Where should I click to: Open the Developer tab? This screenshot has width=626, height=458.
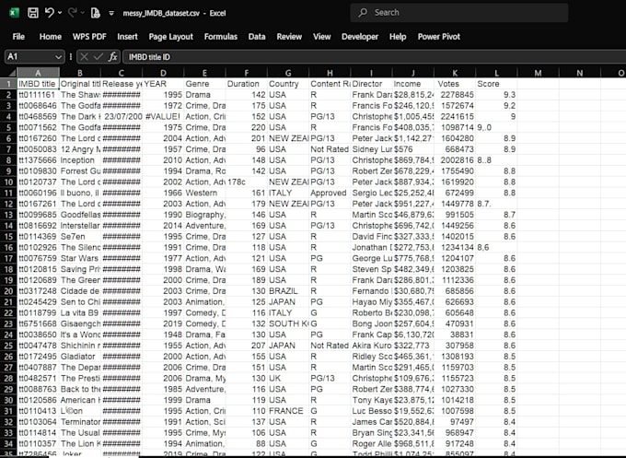coord(360,37)
